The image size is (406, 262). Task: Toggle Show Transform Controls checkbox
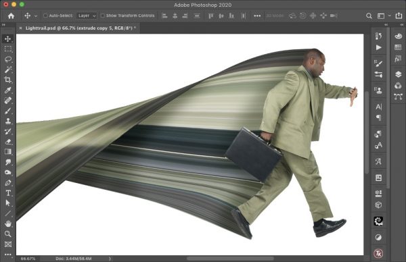click(x=103, y=16)
